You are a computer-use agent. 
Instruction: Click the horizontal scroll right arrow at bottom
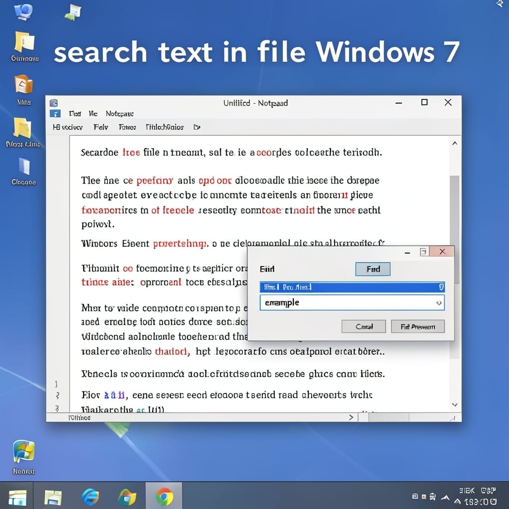click(351, 418)
